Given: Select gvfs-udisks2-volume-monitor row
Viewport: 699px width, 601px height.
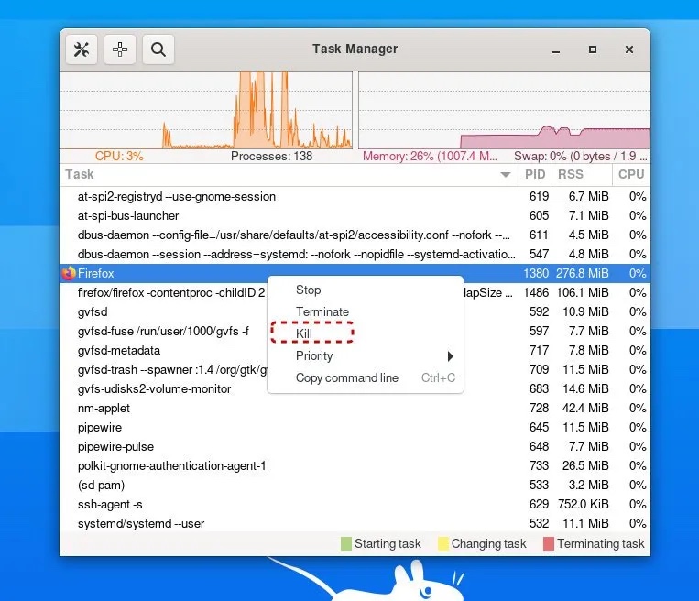Looking at the screenshot, I should (x=355, y=388).
